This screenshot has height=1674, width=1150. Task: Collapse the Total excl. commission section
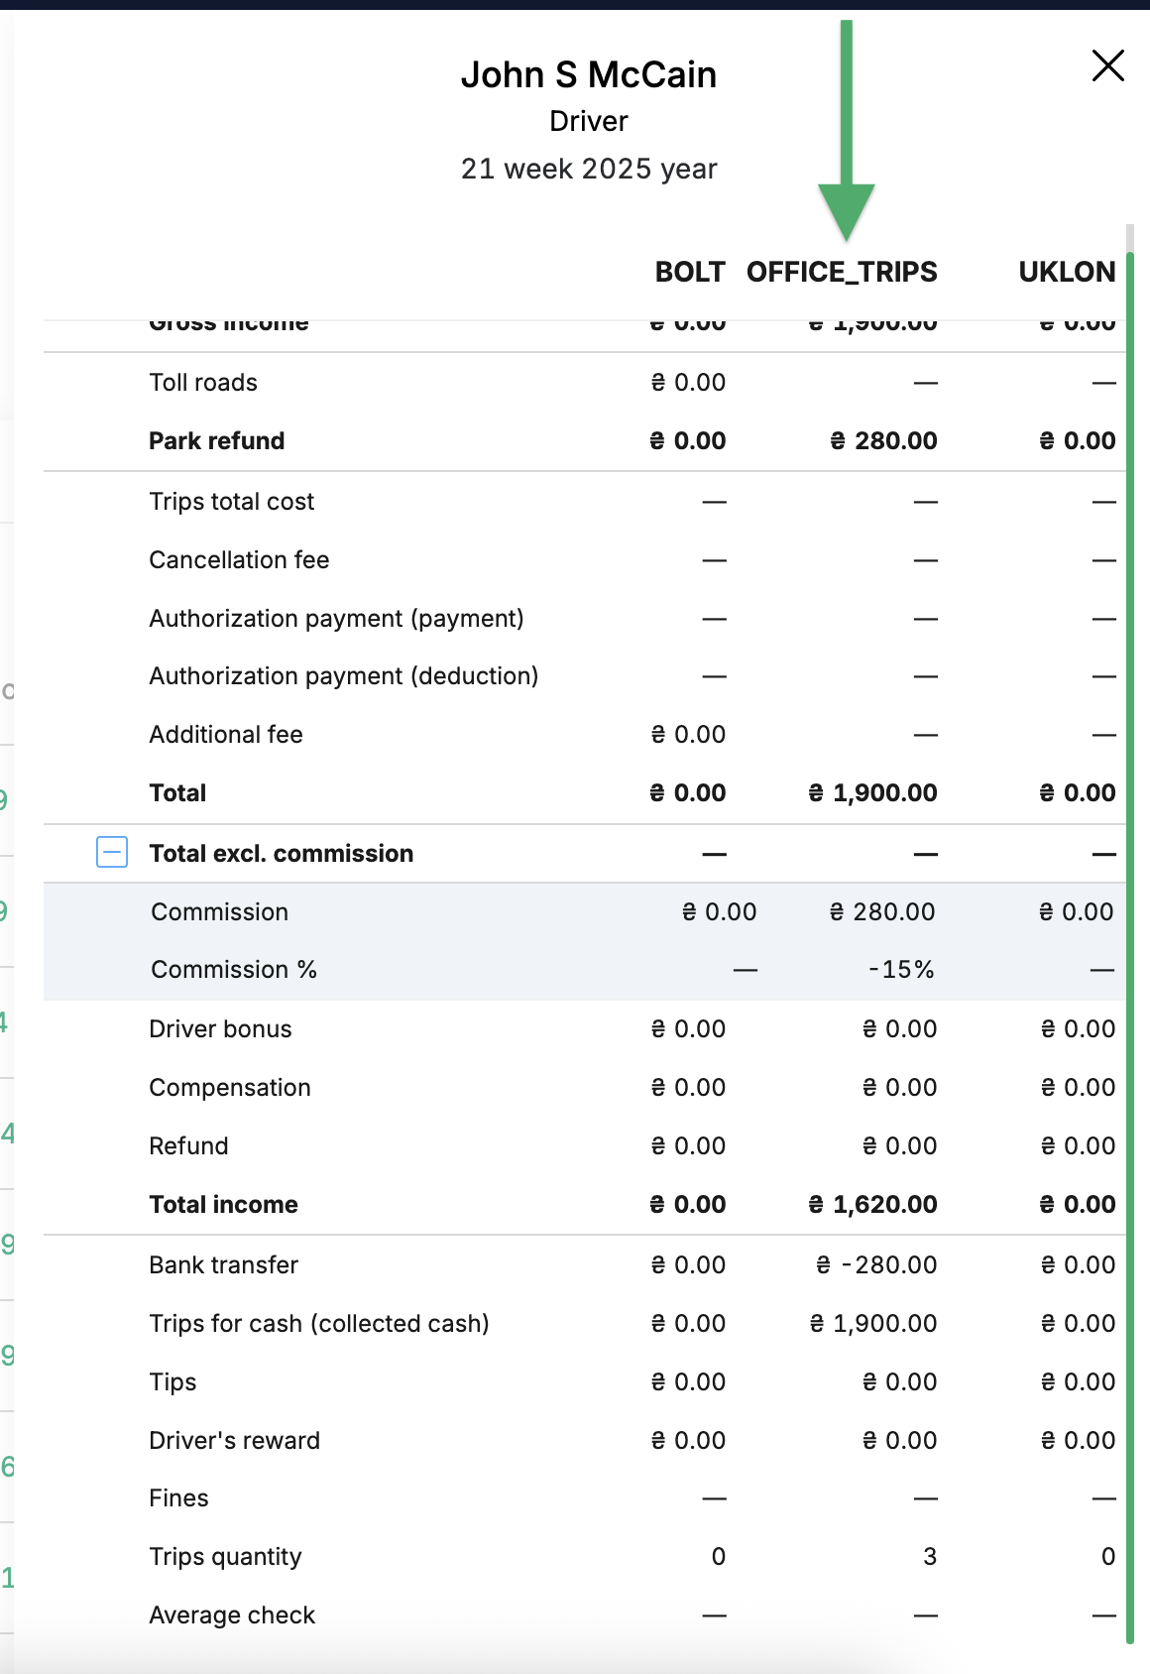point(112,852)
